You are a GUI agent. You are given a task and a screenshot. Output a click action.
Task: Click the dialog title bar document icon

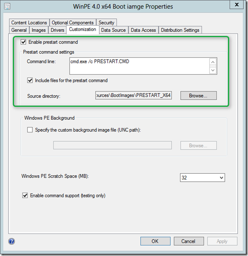[7, 7]
